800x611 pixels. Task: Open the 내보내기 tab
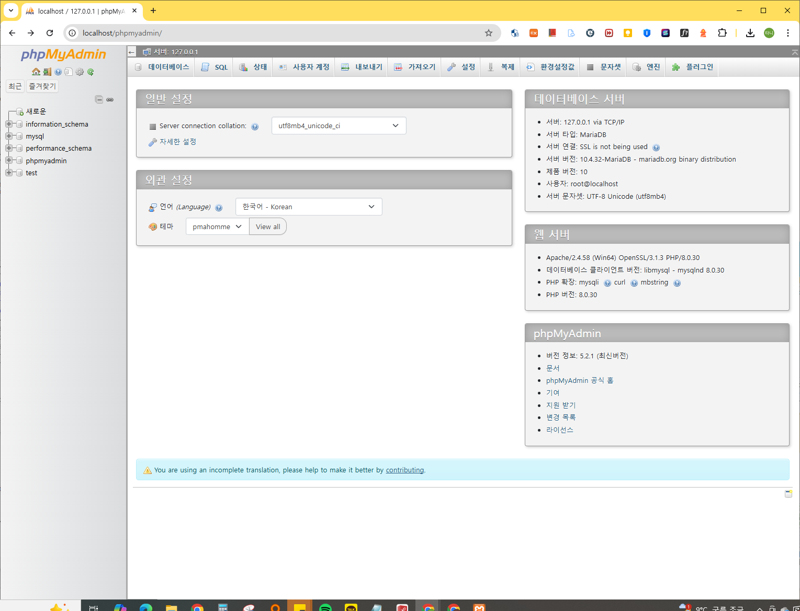point(362,67)
